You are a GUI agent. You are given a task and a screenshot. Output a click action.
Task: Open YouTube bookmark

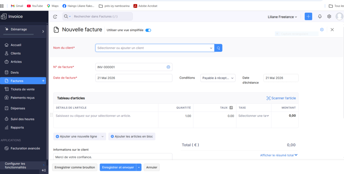coord(35,6)
